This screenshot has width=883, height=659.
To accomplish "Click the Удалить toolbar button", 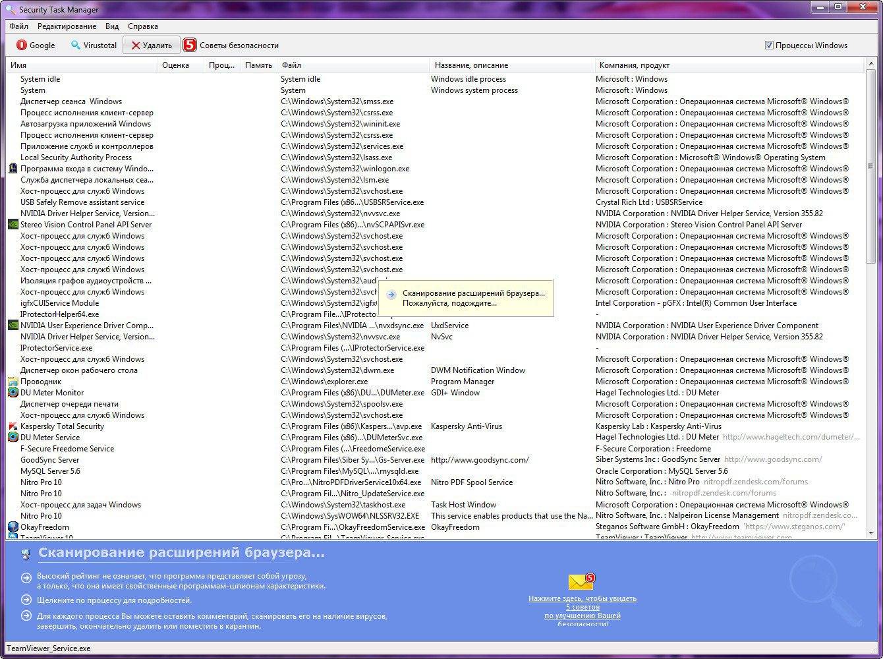I will click(152, 45).
